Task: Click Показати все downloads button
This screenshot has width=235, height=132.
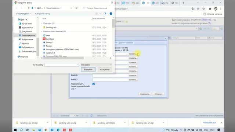Action: click(210, 123)
